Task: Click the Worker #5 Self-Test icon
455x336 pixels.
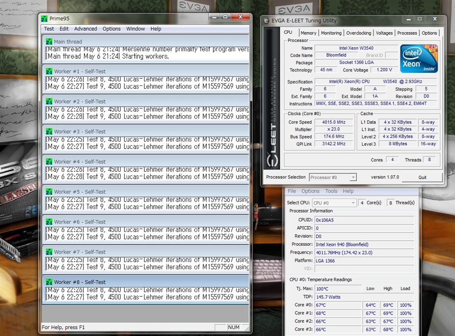Action: 49,191
